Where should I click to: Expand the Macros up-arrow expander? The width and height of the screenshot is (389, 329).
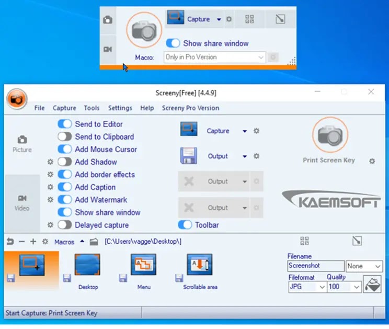coord(82,241)
